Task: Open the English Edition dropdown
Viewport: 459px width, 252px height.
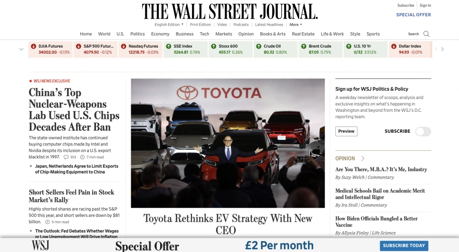Action: point(169,25)
